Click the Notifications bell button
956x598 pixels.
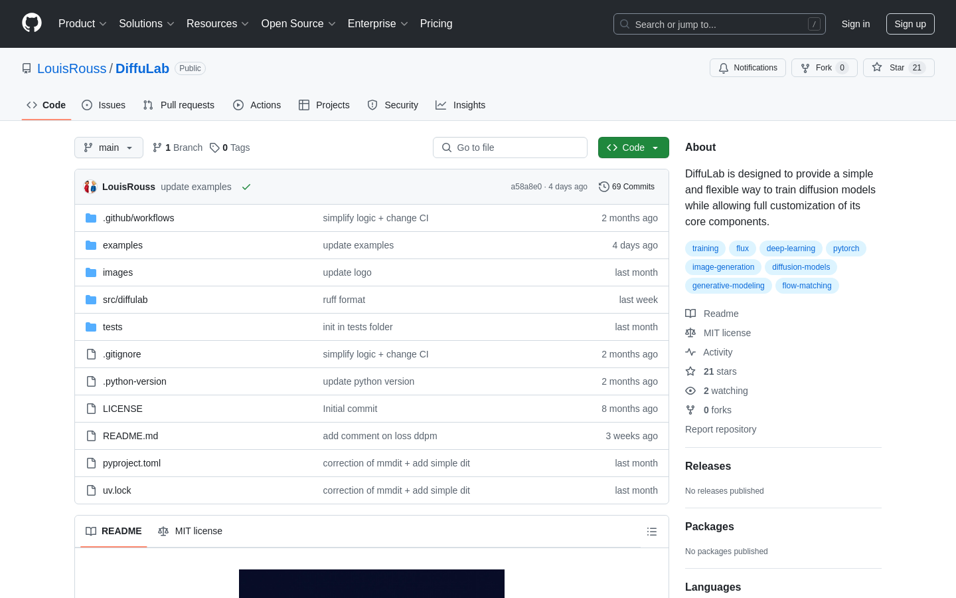point(748,68)
